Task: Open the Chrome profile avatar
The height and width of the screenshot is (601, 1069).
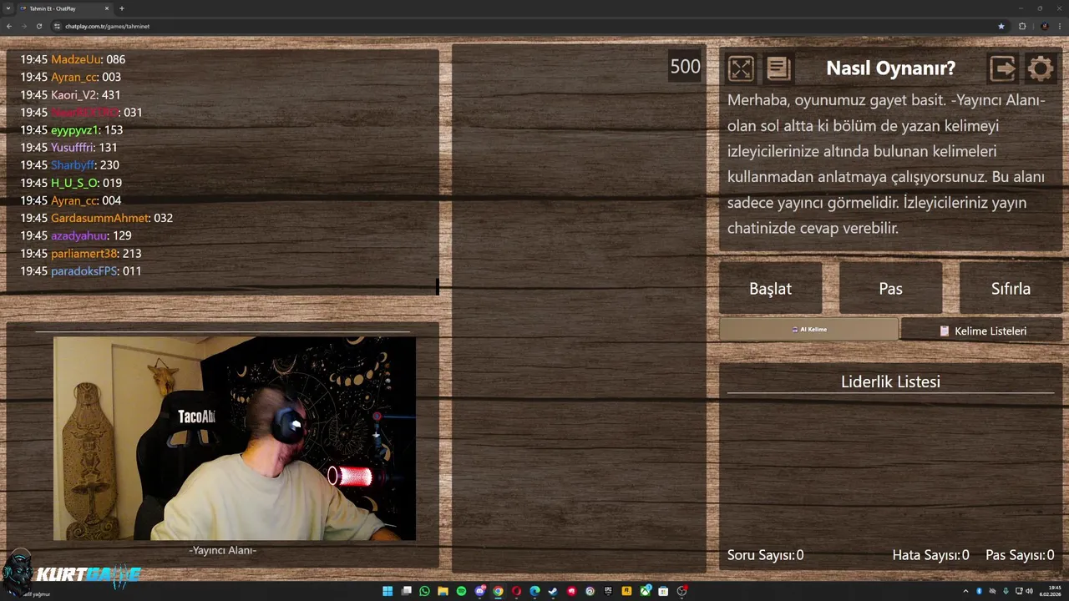Action: 1043,26
